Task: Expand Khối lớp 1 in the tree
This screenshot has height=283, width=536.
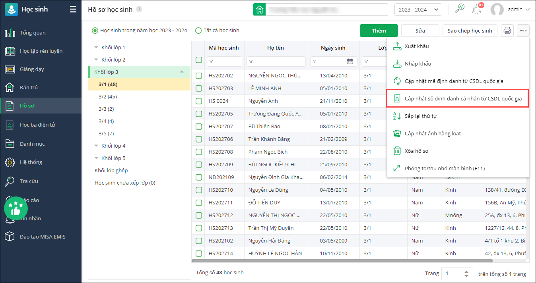Action: click(96, 48)
